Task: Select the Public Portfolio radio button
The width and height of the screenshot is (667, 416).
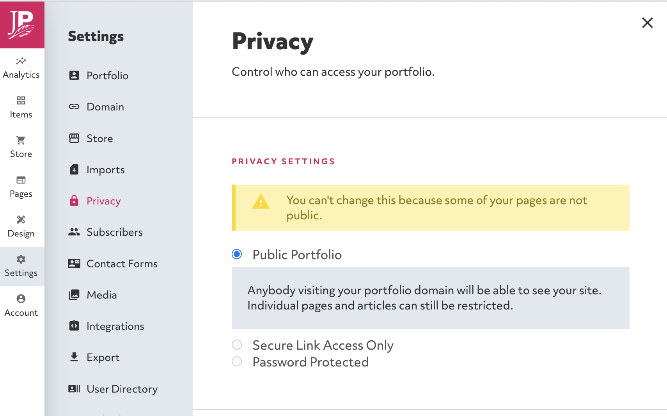Action: [x=237, y=254]
